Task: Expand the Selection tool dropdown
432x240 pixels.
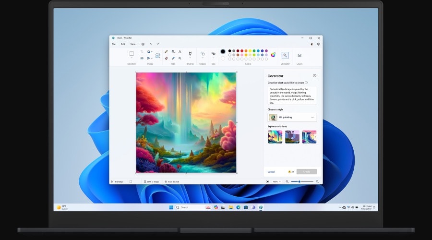Action: pyautogui.click(x=132, y=59)
